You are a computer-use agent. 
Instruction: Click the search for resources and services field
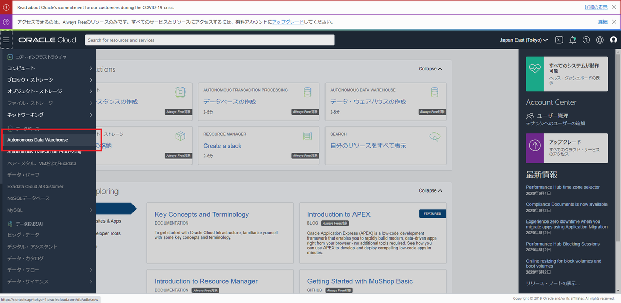[x=210, y=40]
